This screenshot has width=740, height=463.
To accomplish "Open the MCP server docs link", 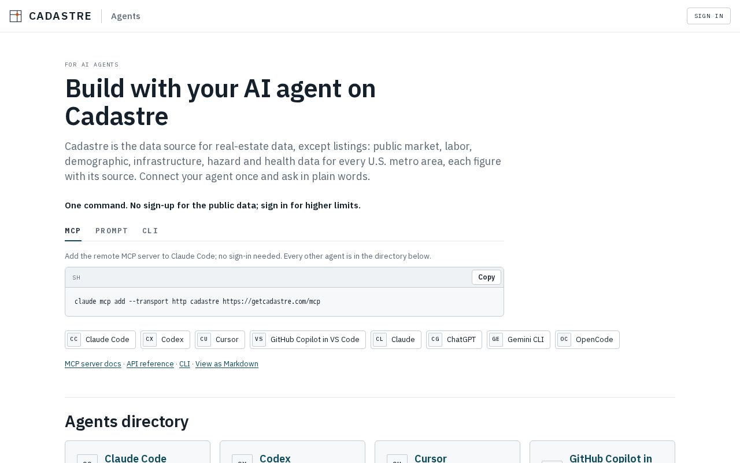I will (x=93, y=364).
